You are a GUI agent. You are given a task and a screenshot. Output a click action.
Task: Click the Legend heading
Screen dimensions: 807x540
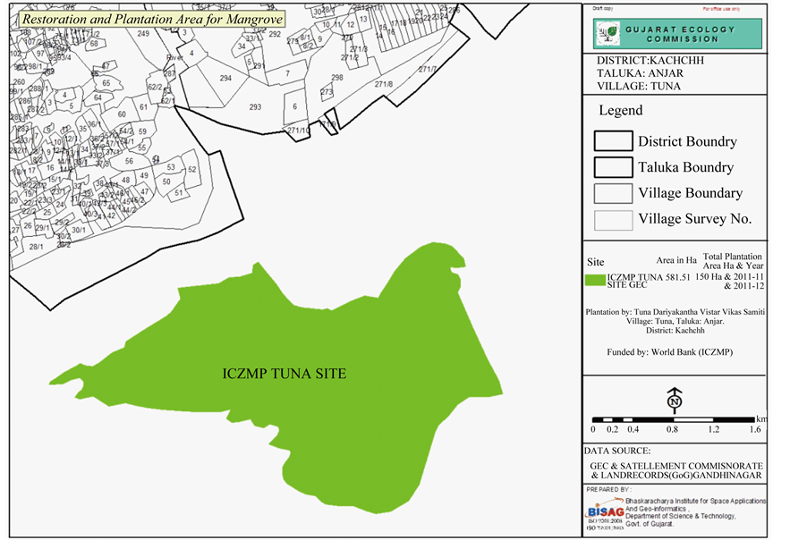coord(620,111)
